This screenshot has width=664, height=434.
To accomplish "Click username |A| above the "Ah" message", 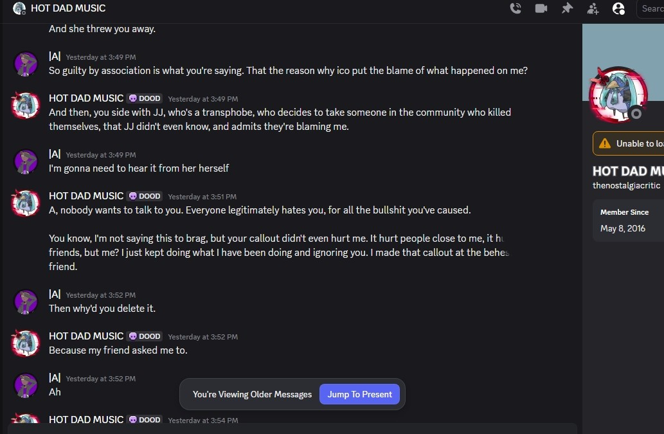I will 55,378.
